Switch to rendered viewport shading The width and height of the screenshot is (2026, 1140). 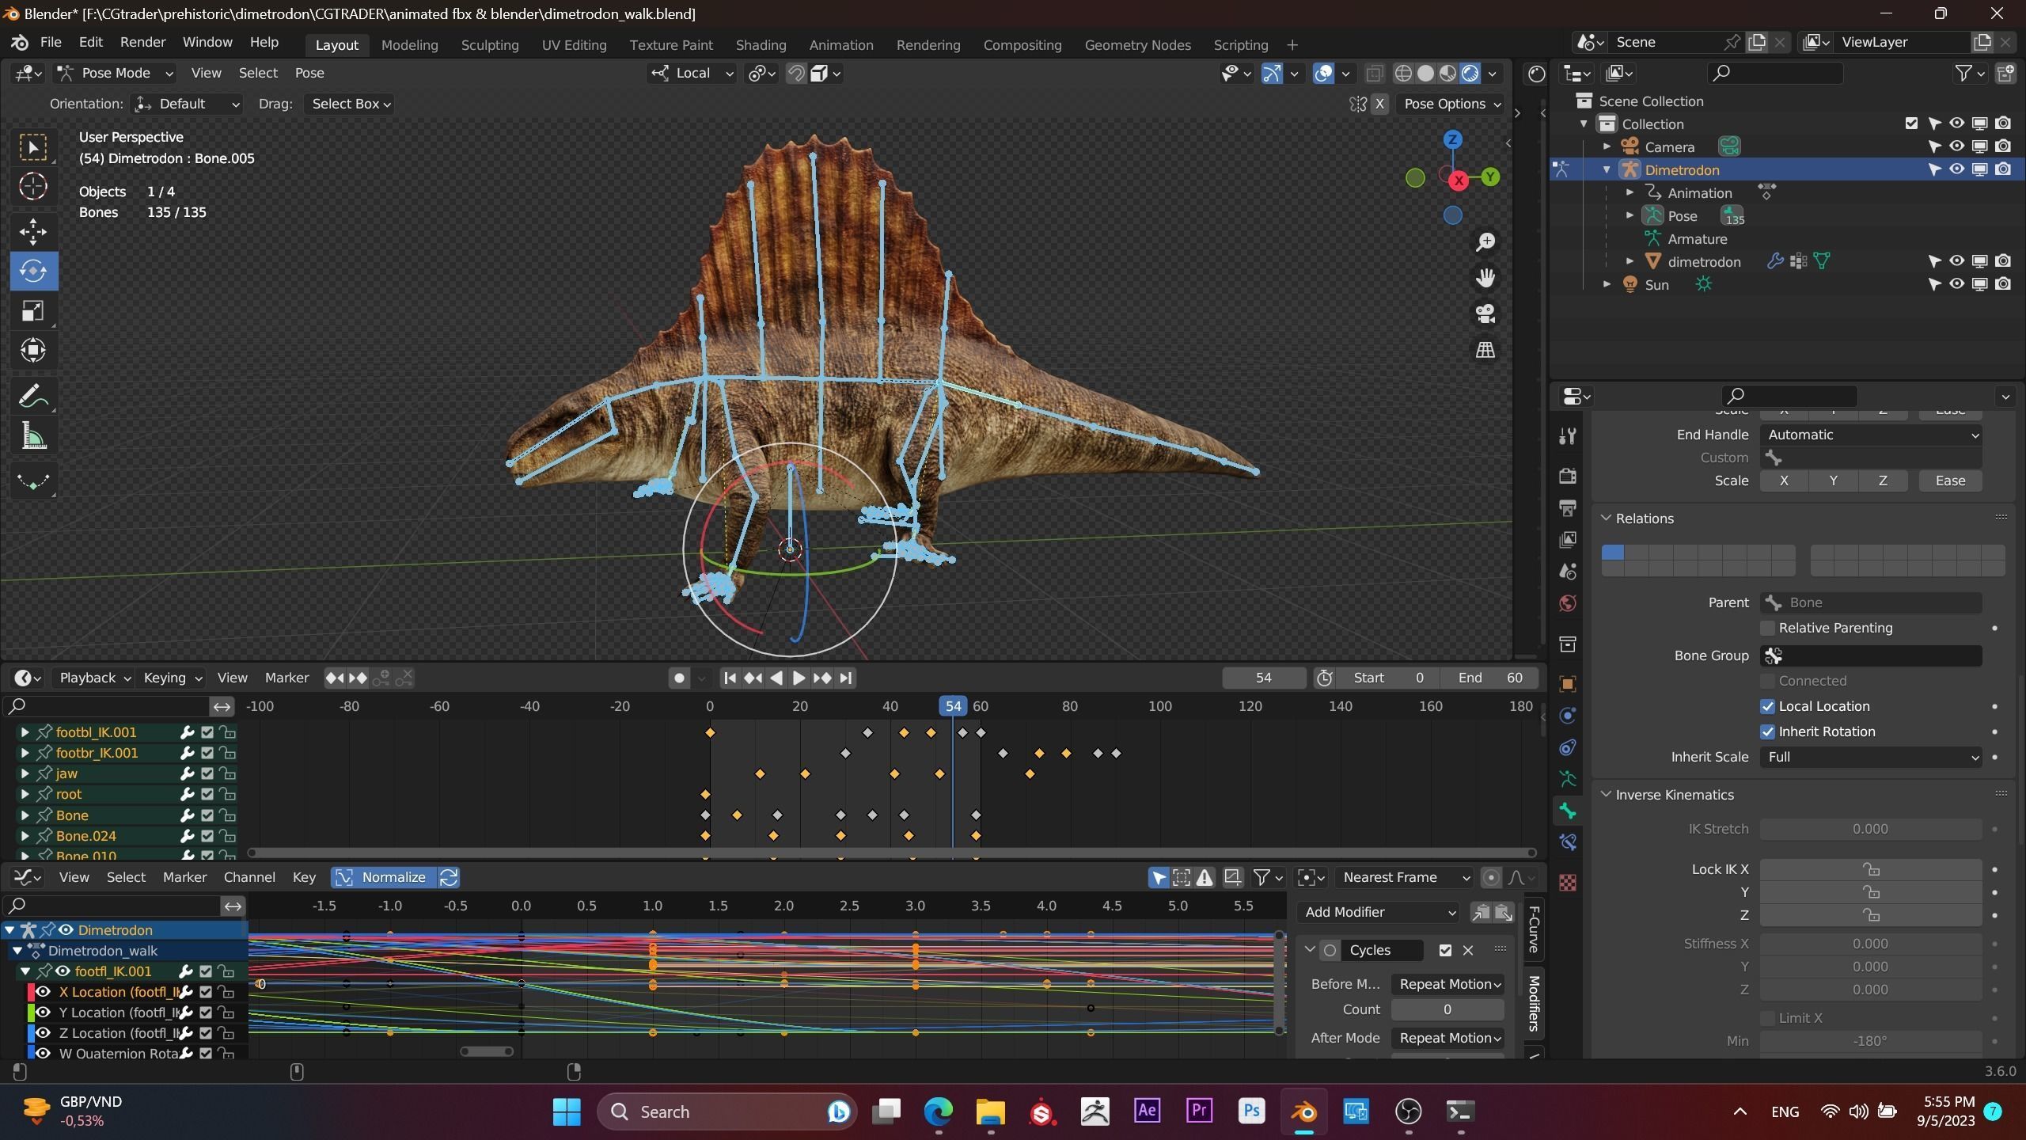pyautogui.click(x=1470, y=74)
